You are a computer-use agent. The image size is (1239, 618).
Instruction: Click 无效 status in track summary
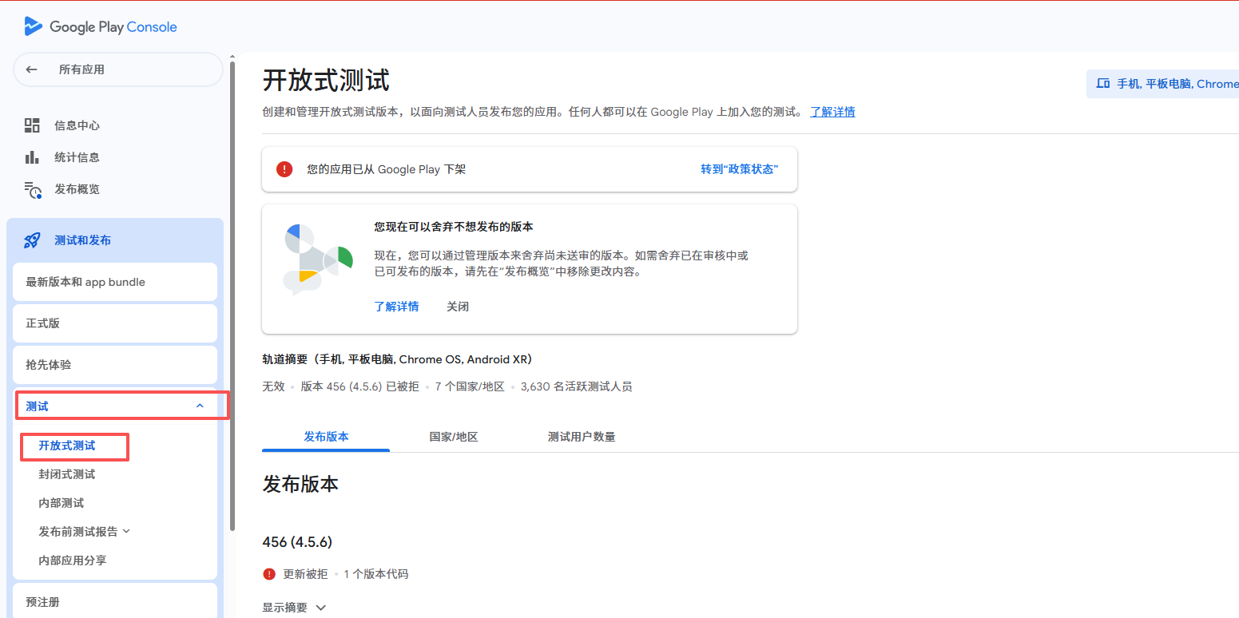[273, 386]
